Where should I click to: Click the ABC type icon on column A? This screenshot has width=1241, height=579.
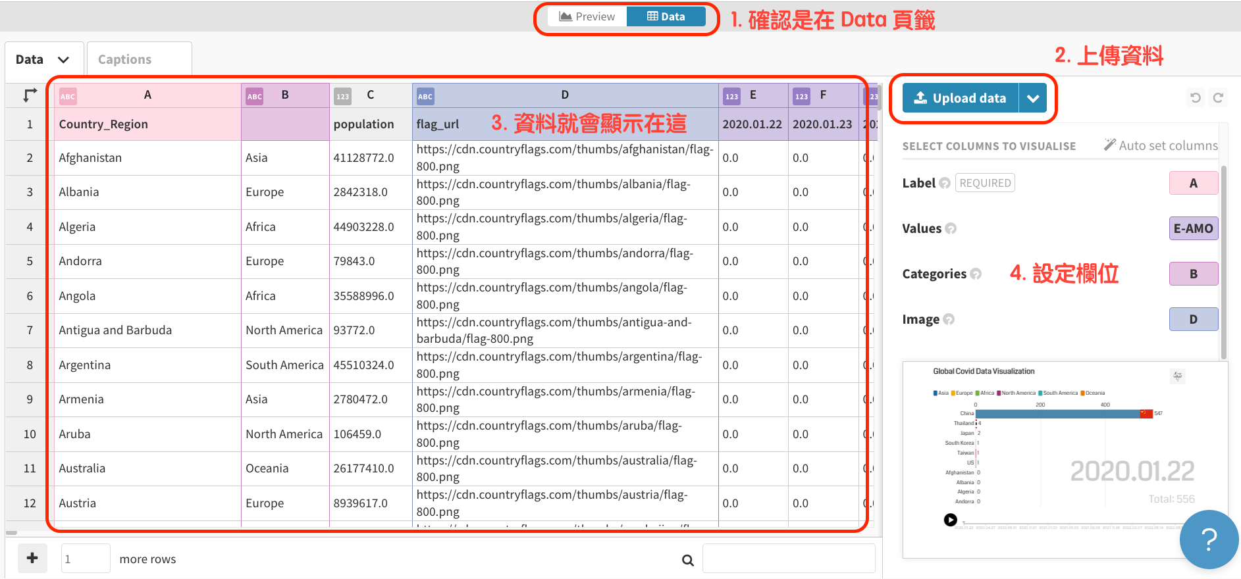pyautogui.click(x=68, y=97)
